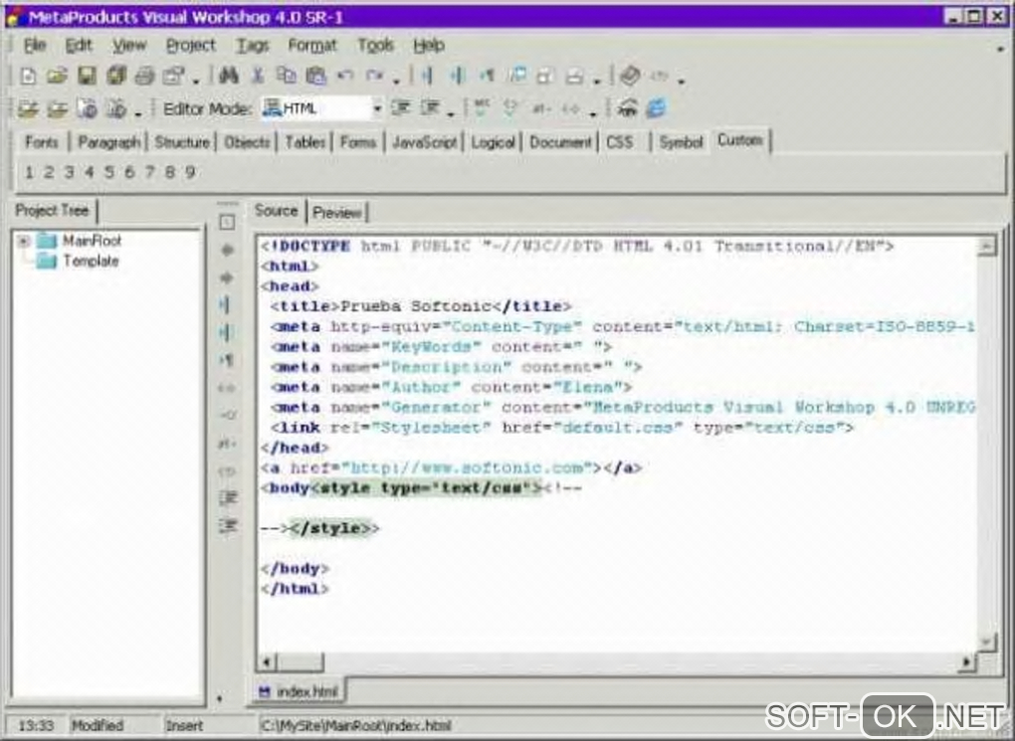This screenshot has width=1015, height=741.
Task: Open the overflow arrow after the spell check icon group
Action: click(x=592, y=114)
